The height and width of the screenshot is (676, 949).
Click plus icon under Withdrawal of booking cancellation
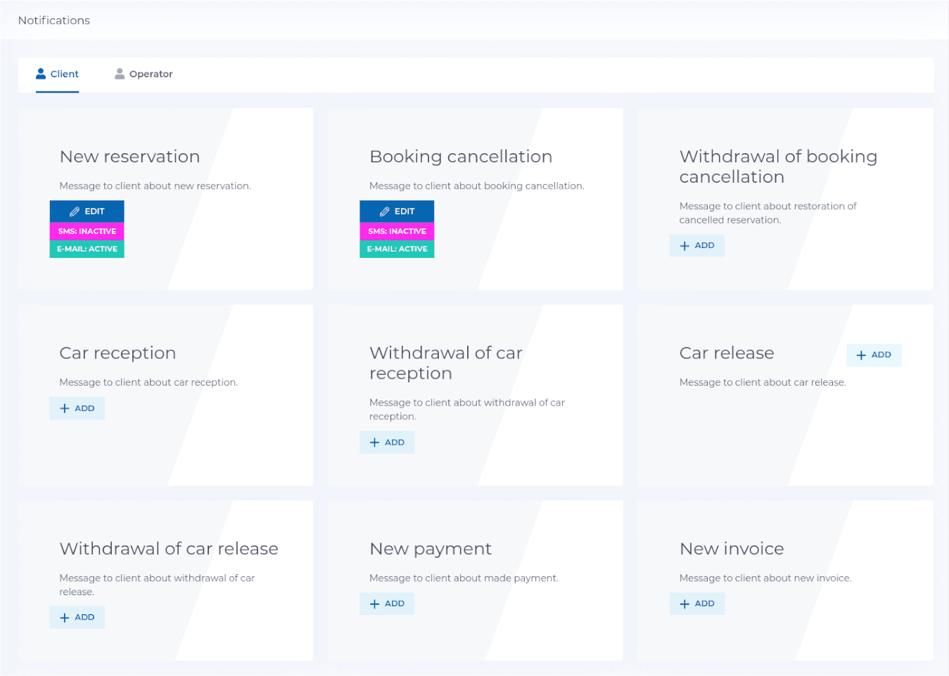(684, 246)
